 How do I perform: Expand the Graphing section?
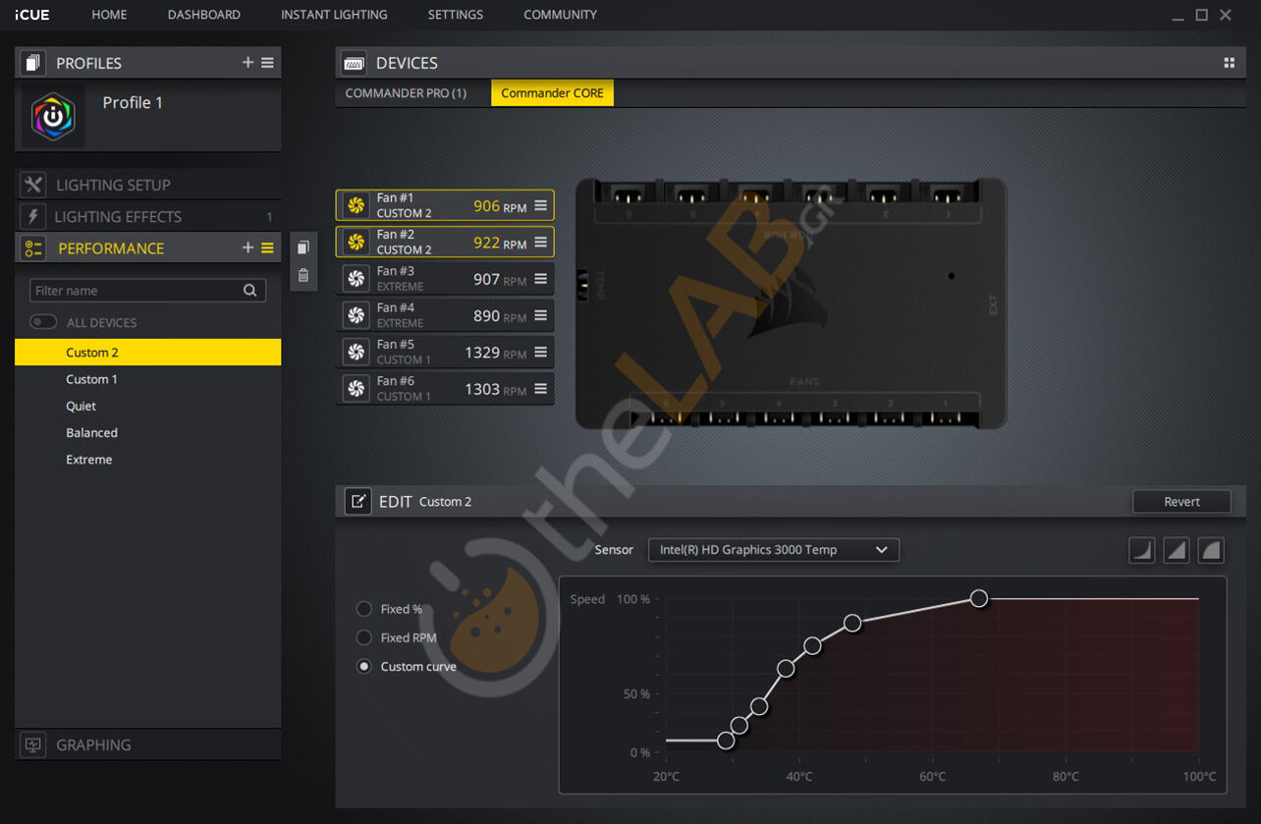148,744
